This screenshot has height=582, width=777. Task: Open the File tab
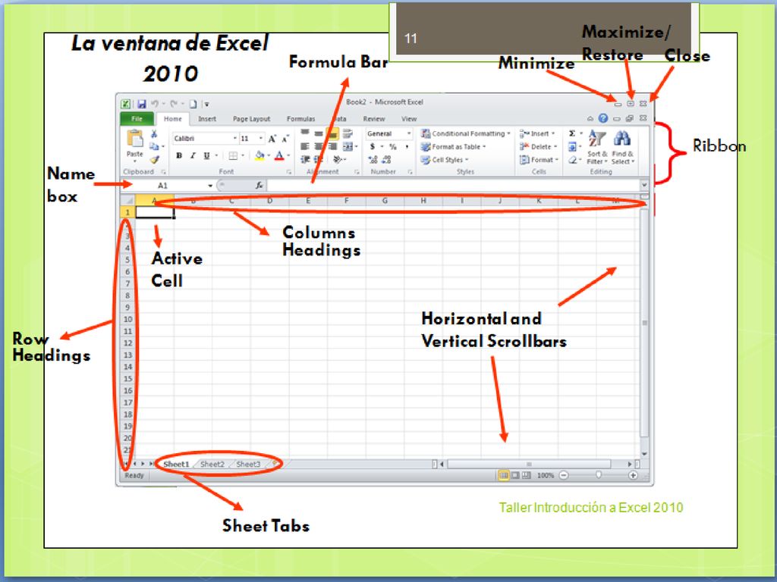(x=137, y=119)
